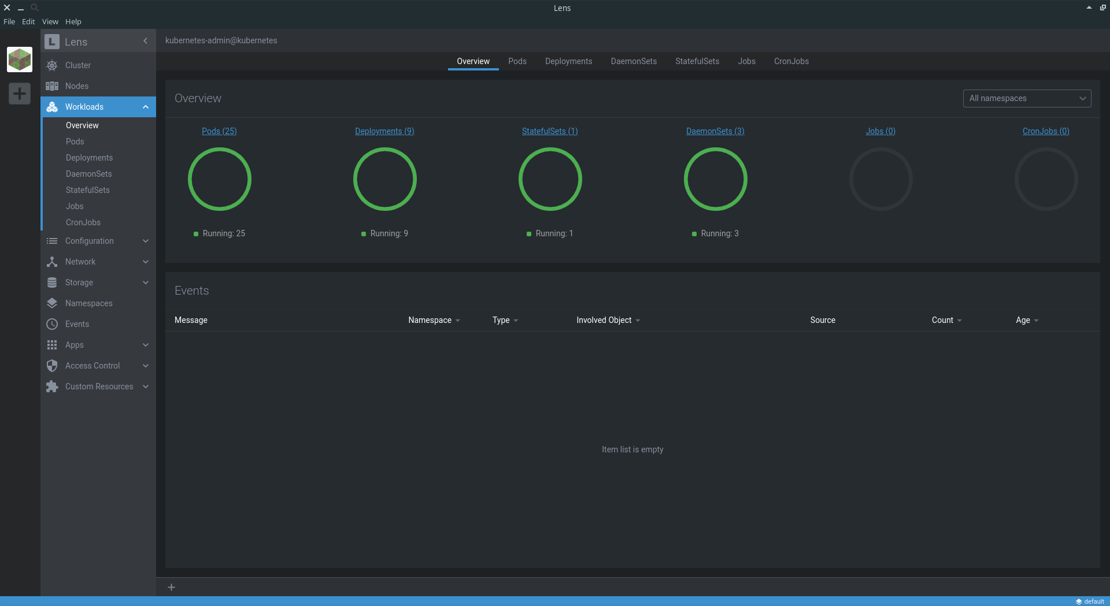Click the Events clock icon

(52, 324)
